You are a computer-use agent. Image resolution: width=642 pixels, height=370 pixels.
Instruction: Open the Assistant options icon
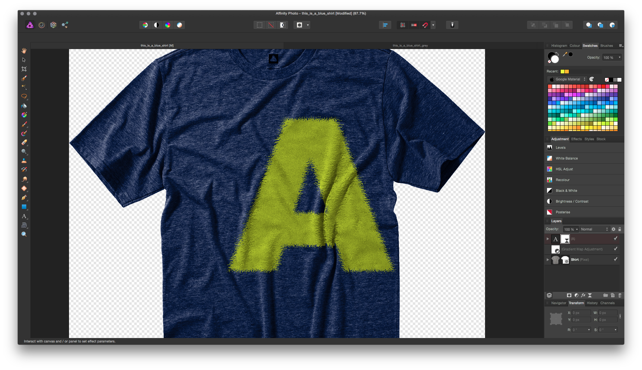(x=452, y=25)
